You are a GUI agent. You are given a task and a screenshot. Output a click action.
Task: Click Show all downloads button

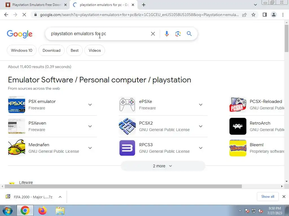pos(268,197)
